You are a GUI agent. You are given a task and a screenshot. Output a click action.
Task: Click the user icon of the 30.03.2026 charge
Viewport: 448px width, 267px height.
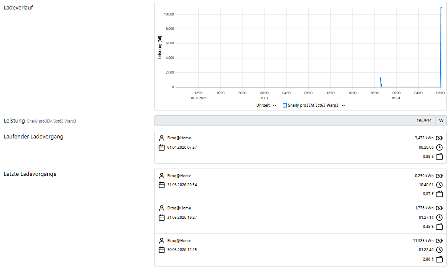pyautogui.click(x=162, y=241)
